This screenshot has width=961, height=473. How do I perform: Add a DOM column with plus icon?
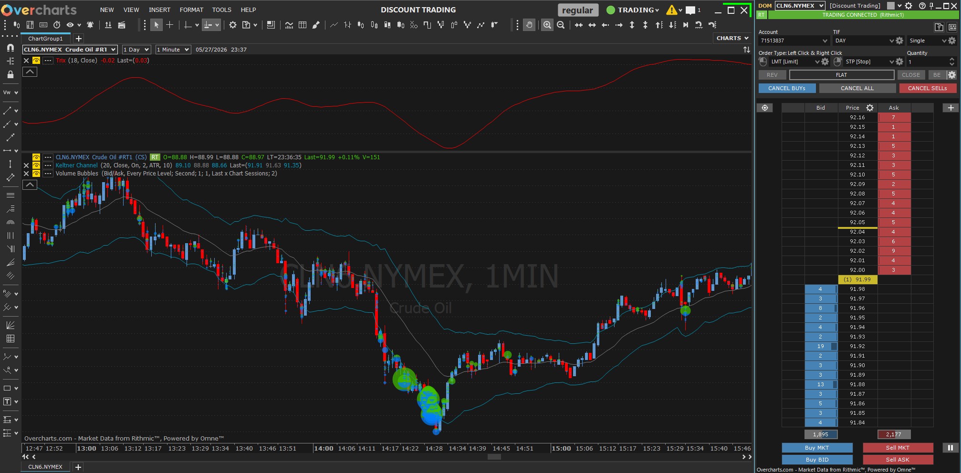click(x=951, y=108)
